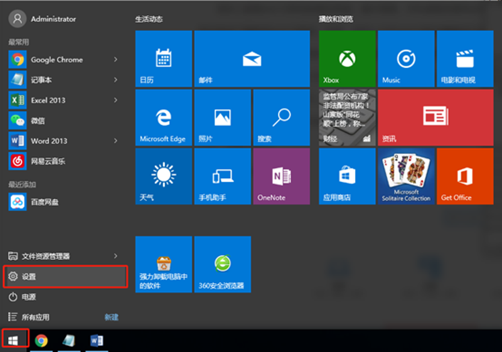
Task: Expand Excel 2013 recent files arrow
Action: [116, 100]
